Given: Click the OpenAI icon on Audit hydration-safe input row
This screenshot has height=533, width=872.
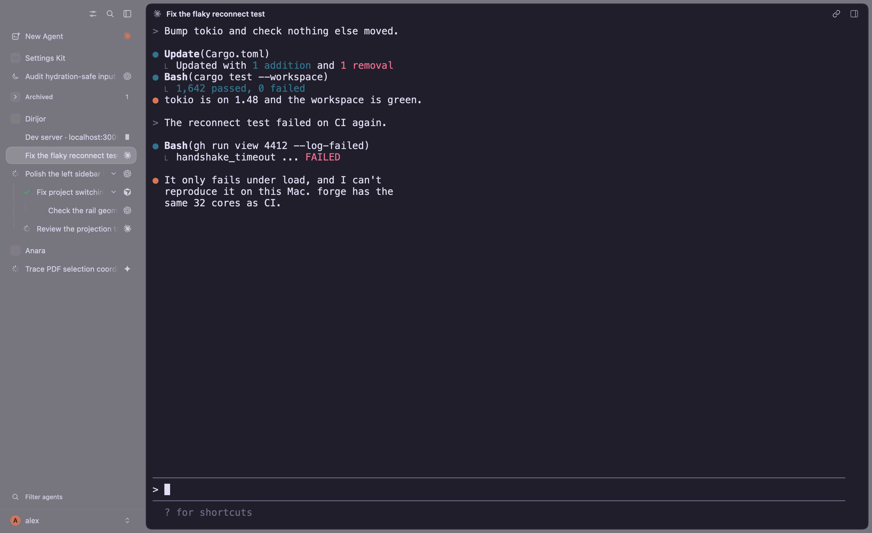Looking at the screenshot, I should pos(127,76).
